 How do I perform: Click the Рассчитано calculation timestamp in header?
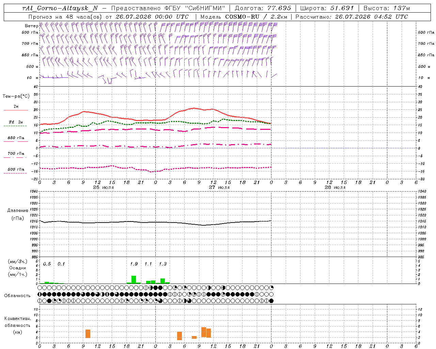(352, 17)
